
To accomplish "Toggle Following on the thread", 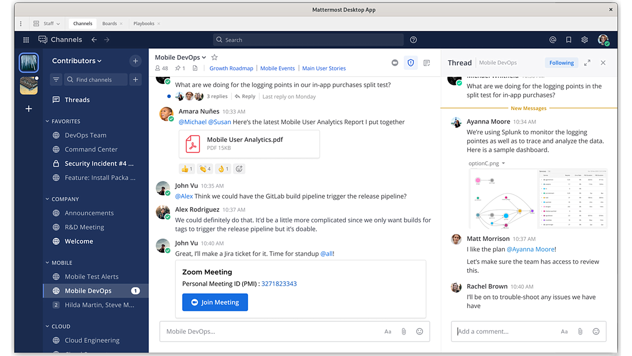I will 561,63.
